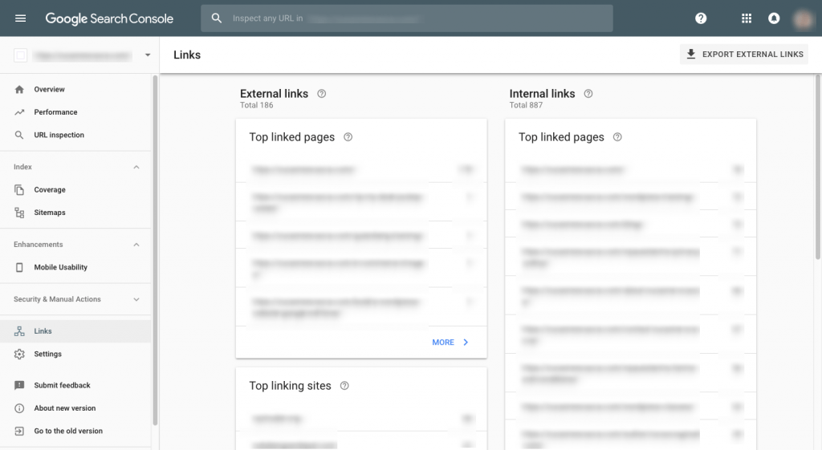
Task: Click the External links heading
Action: pos(275,94)
